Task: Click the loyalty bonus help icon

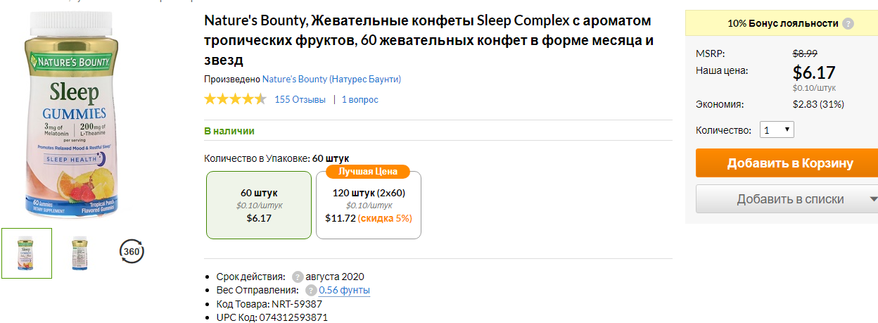Action: click(848, 23)
